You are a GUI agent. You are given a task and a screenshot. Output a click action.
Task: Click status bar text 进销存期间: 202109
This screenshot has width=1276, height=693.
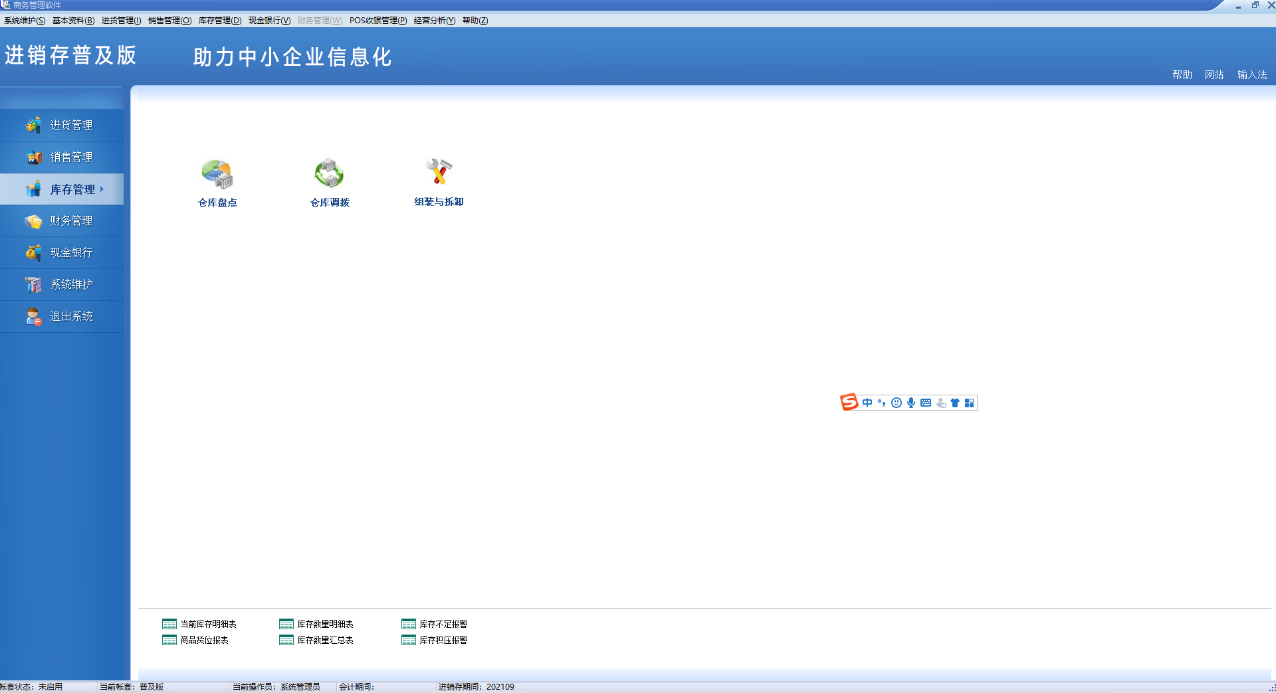point(476,687)
